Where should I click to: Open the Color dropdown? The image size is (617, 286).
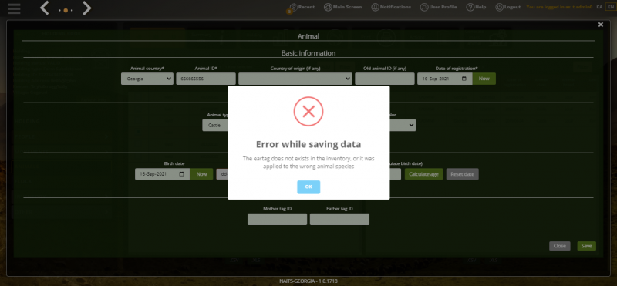coord(403,125)
